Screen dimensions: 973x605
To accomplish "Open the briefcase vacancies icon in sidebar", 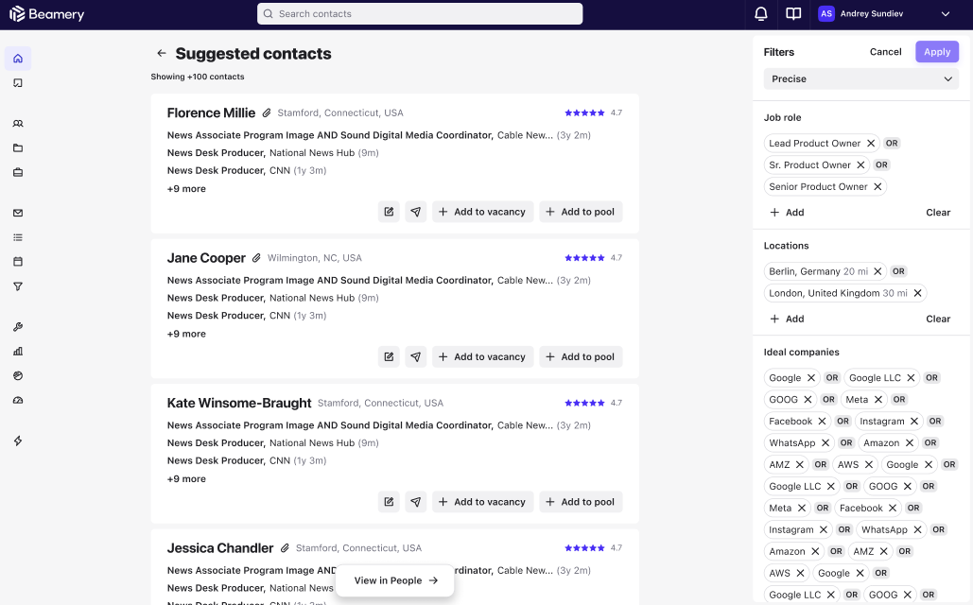I will 18,172.
